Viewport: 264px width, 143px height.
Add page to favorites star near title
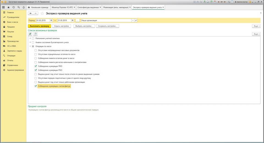[42, 13]
